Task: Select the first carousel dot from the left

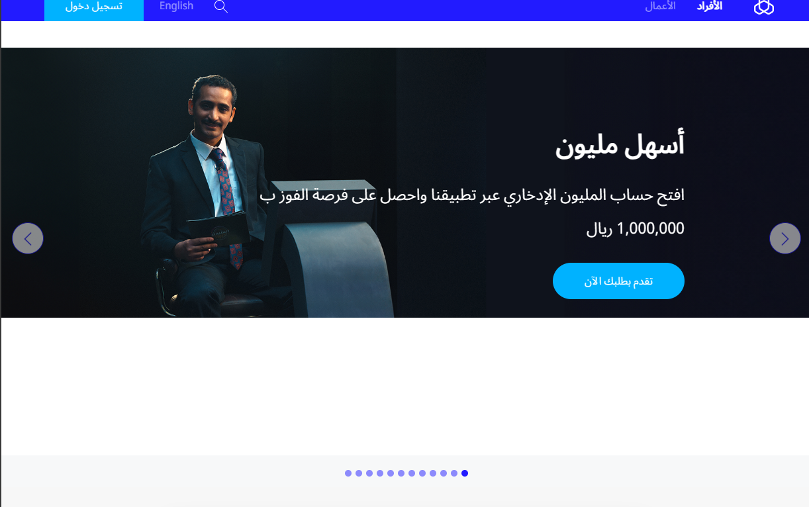Action: click(348, 473)
